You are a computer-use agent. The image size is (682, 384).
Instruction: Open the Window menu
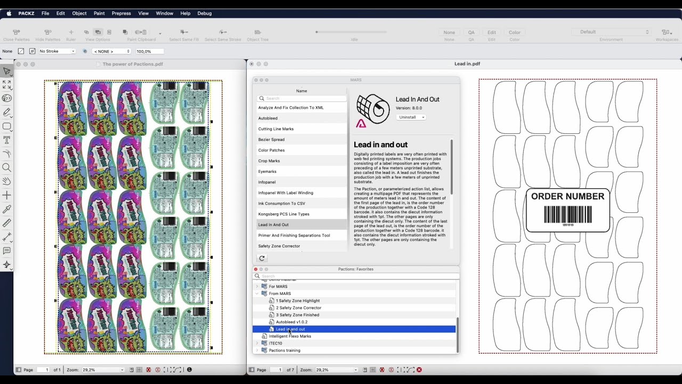click(x=165, y=13)
